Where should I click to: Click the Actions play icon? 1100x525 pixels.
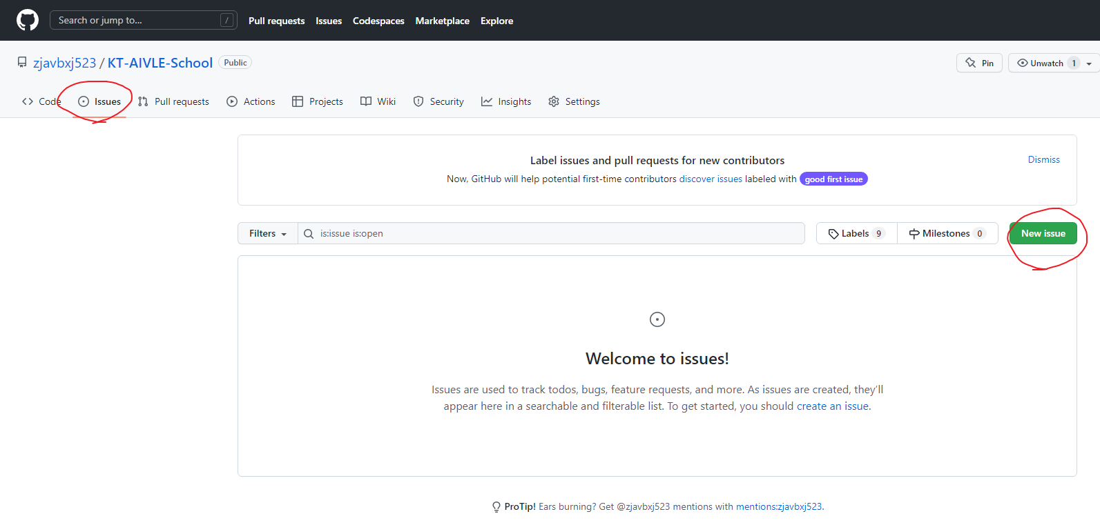pyautogui.click(x=232, y=101)
